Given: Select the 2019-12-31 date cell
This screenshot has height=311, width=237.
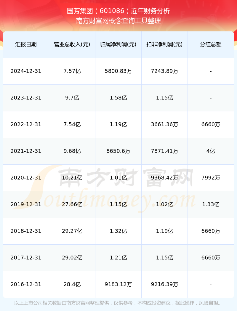Looking at the screenshot, I should pyautogui.click(x=26, y=204).
